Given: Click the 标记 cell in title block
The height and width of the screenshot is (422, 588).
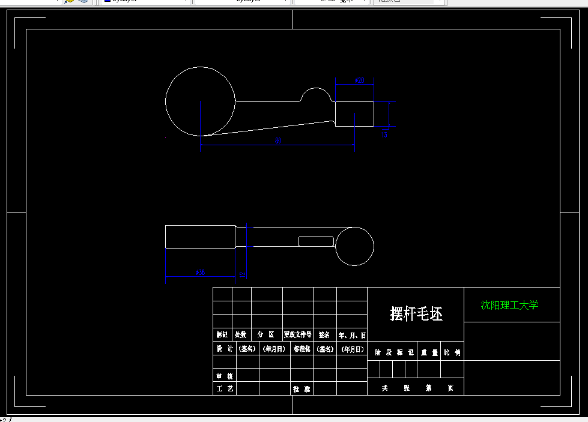Looking at the screenshot, I should point(222,334).
